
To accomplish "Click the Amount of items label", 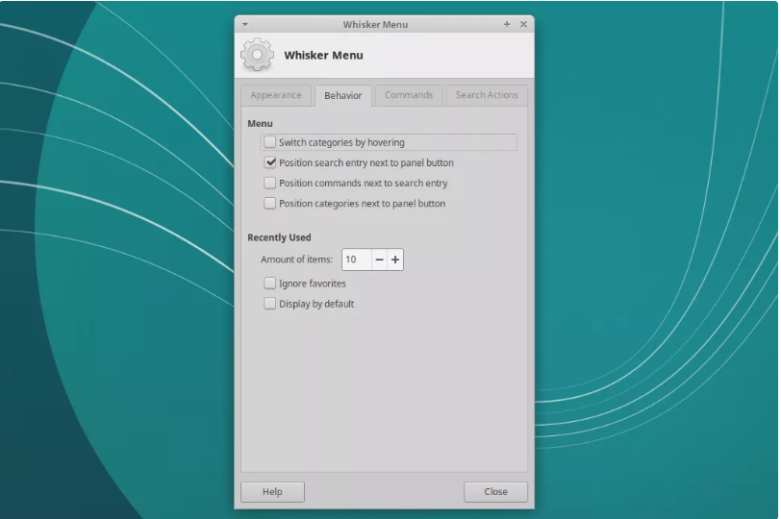I will [x=297, y=259].
